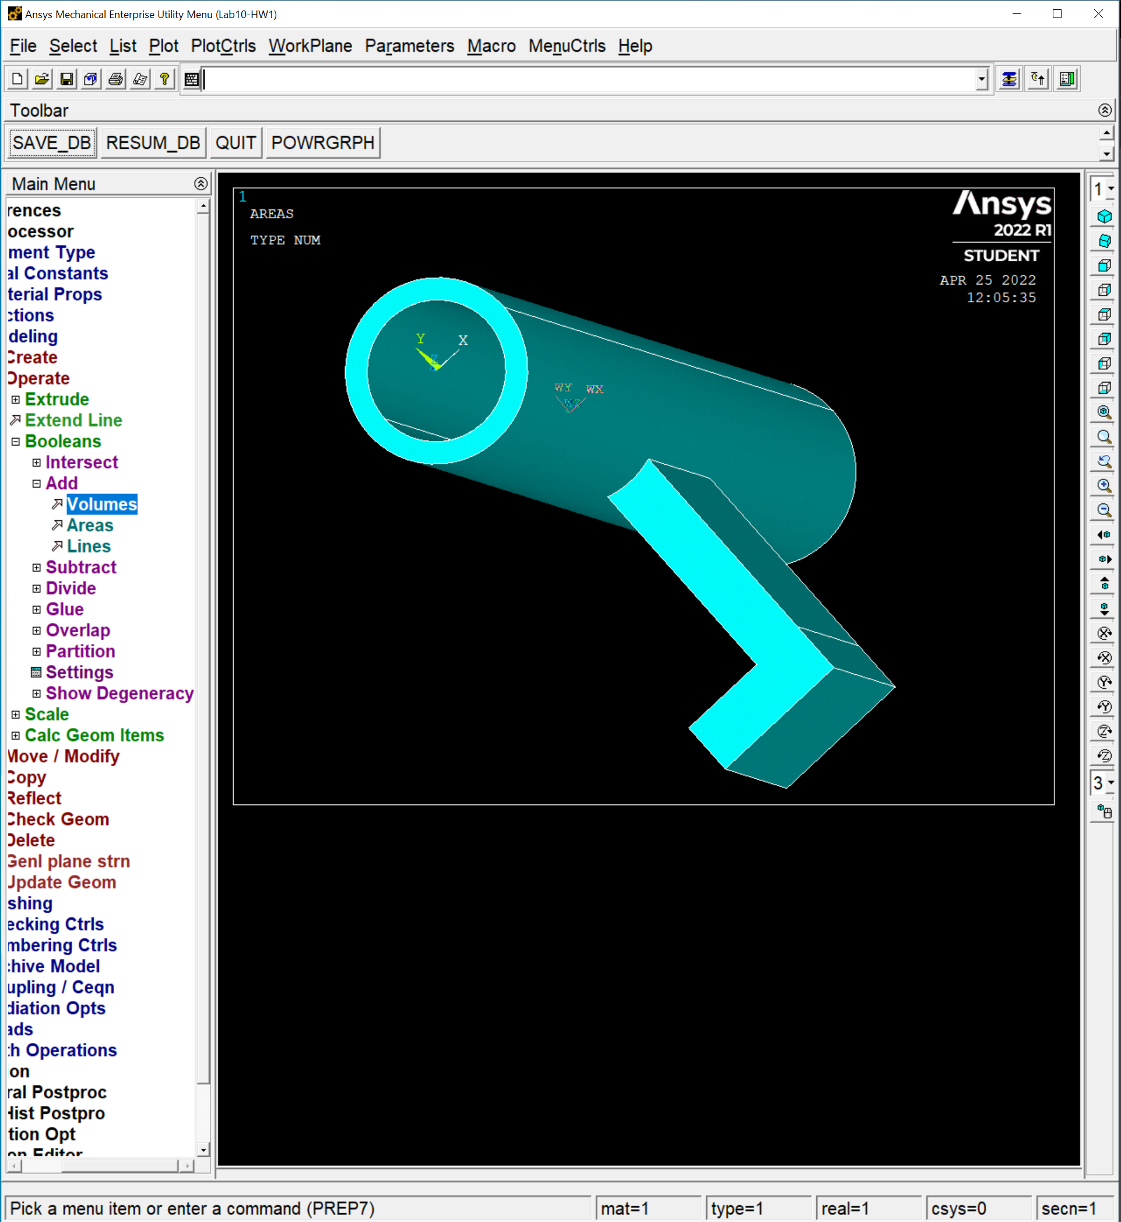Open the WorkPlane menu
The image size is (1121, 1222).
pos(310,46)
